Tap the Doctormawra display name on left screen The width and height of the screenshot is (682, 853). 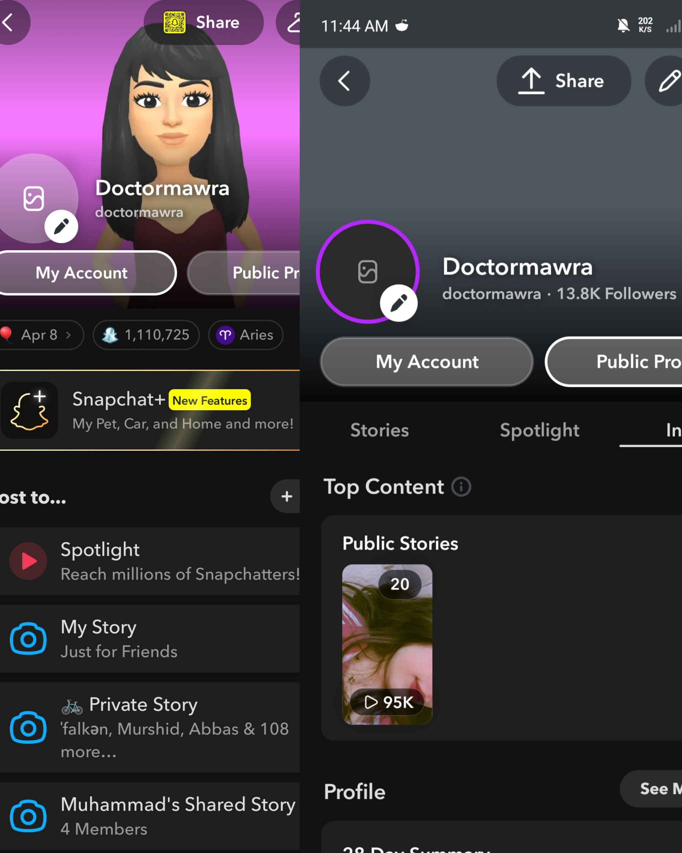162,188
